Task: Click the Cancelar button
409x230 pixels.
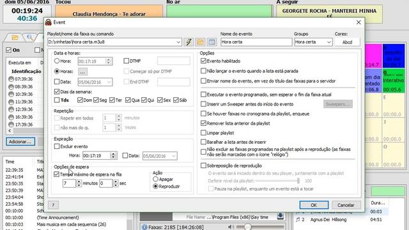Action: coord(346,205)
